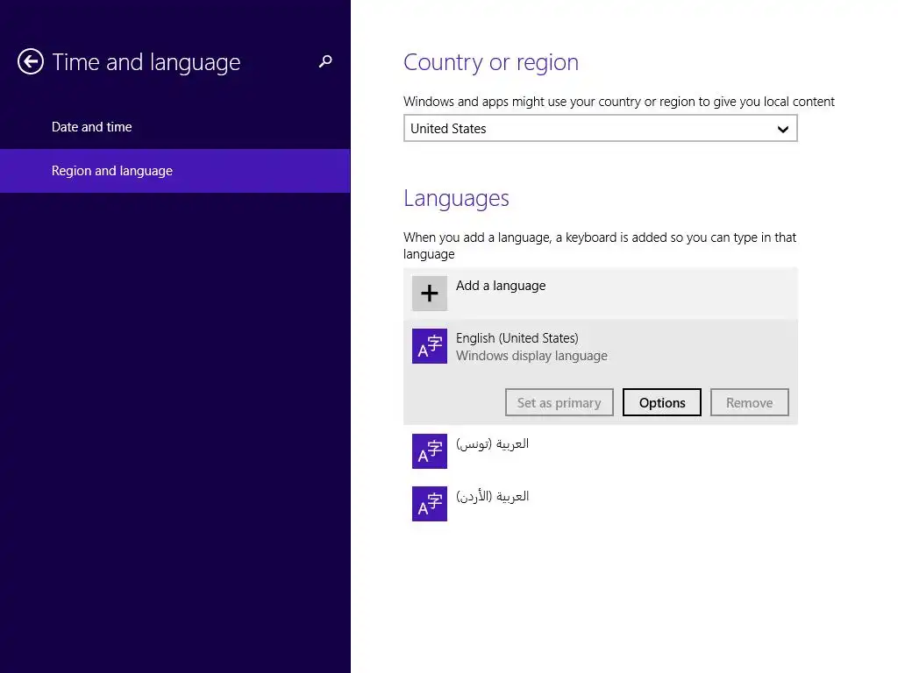Select Region and language in sidebar
898x673 pixels.
point(175,171)
